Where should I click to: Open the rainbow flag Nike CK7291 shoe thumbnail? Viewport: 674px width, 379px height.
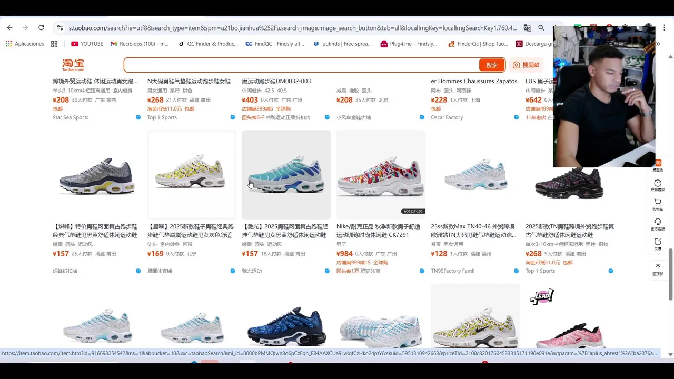(x=381, y=175)
